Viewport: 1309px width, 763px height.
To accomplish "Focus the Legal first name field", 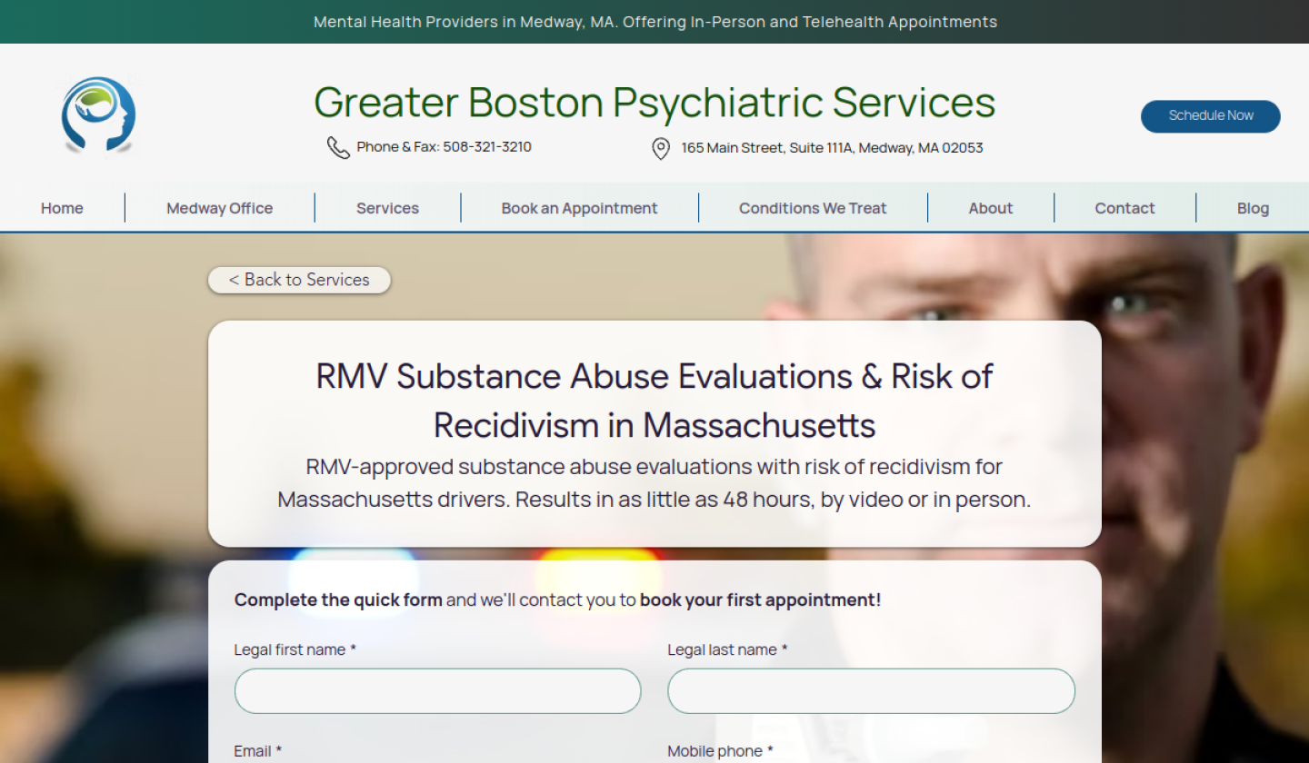I will click(437, 691).
